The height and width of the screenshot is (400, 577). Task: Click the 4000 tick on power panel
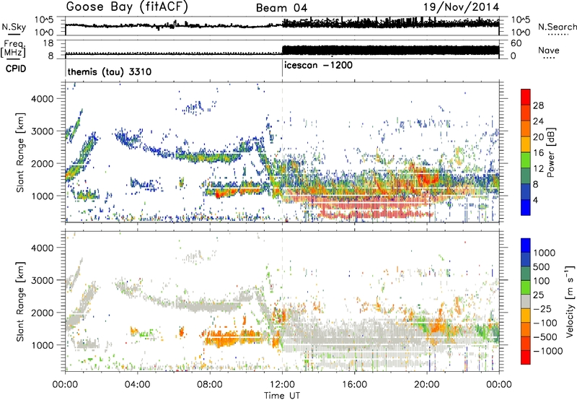click(x=42, y=99)
